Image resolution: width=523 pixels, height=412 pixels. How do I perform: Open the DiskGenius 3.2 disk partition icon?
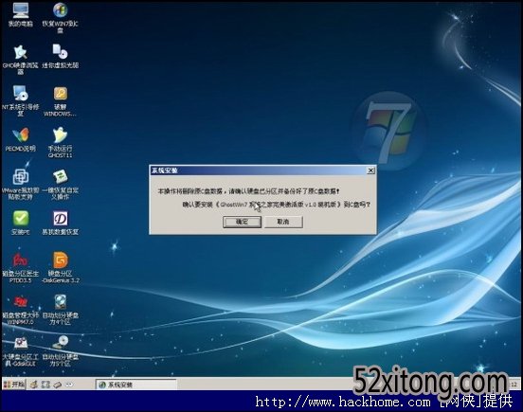tap(60, 268)
